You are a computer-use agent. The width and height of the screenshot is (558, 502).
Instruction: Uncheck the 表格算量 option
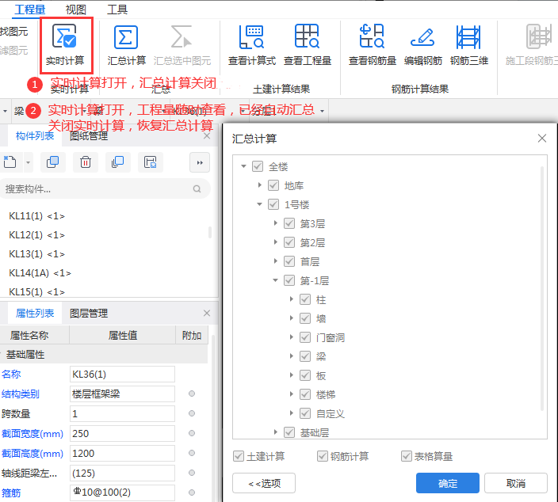(407, 456)
